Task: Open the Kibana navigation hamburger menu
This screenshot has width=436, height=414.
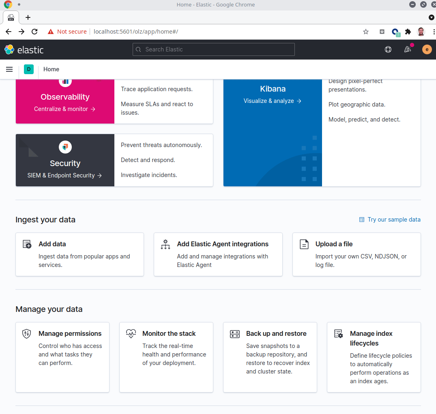Action: (x=9, y=69)
